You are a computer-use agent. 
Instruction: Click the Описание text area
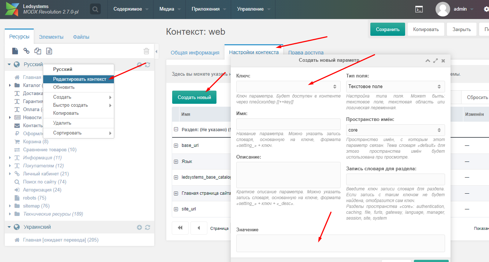[x=289, y=175]
